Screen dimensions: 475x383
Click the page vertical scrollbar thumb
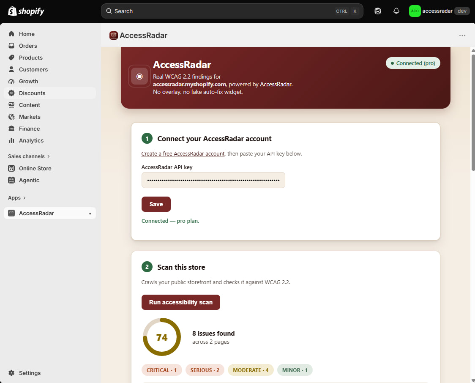click(x=473, y=112)
